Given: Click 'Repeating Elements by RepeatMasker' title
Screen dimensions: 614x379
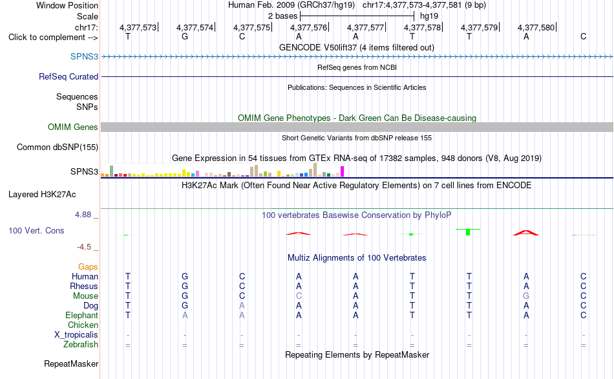Looking at the screenshot, I should click(357, 354).
